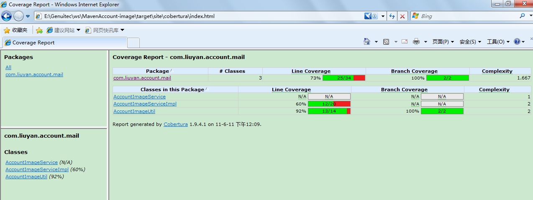This screenshot has width=533, height=200.
Task: Click the window title bar IE icon
Action: click(4, 5)
